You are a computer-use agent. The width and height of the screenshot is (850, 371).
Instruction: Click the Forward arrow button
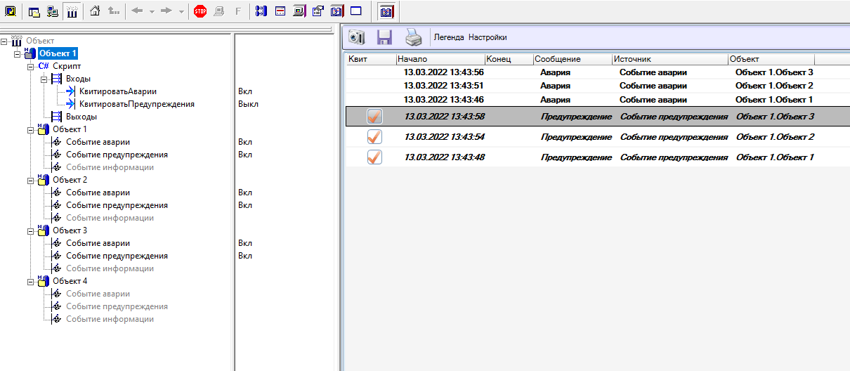166,11
